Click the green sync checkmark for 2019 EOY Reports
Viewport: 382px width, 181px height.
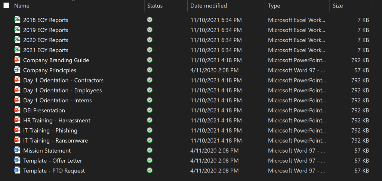(x=150, y=30)
